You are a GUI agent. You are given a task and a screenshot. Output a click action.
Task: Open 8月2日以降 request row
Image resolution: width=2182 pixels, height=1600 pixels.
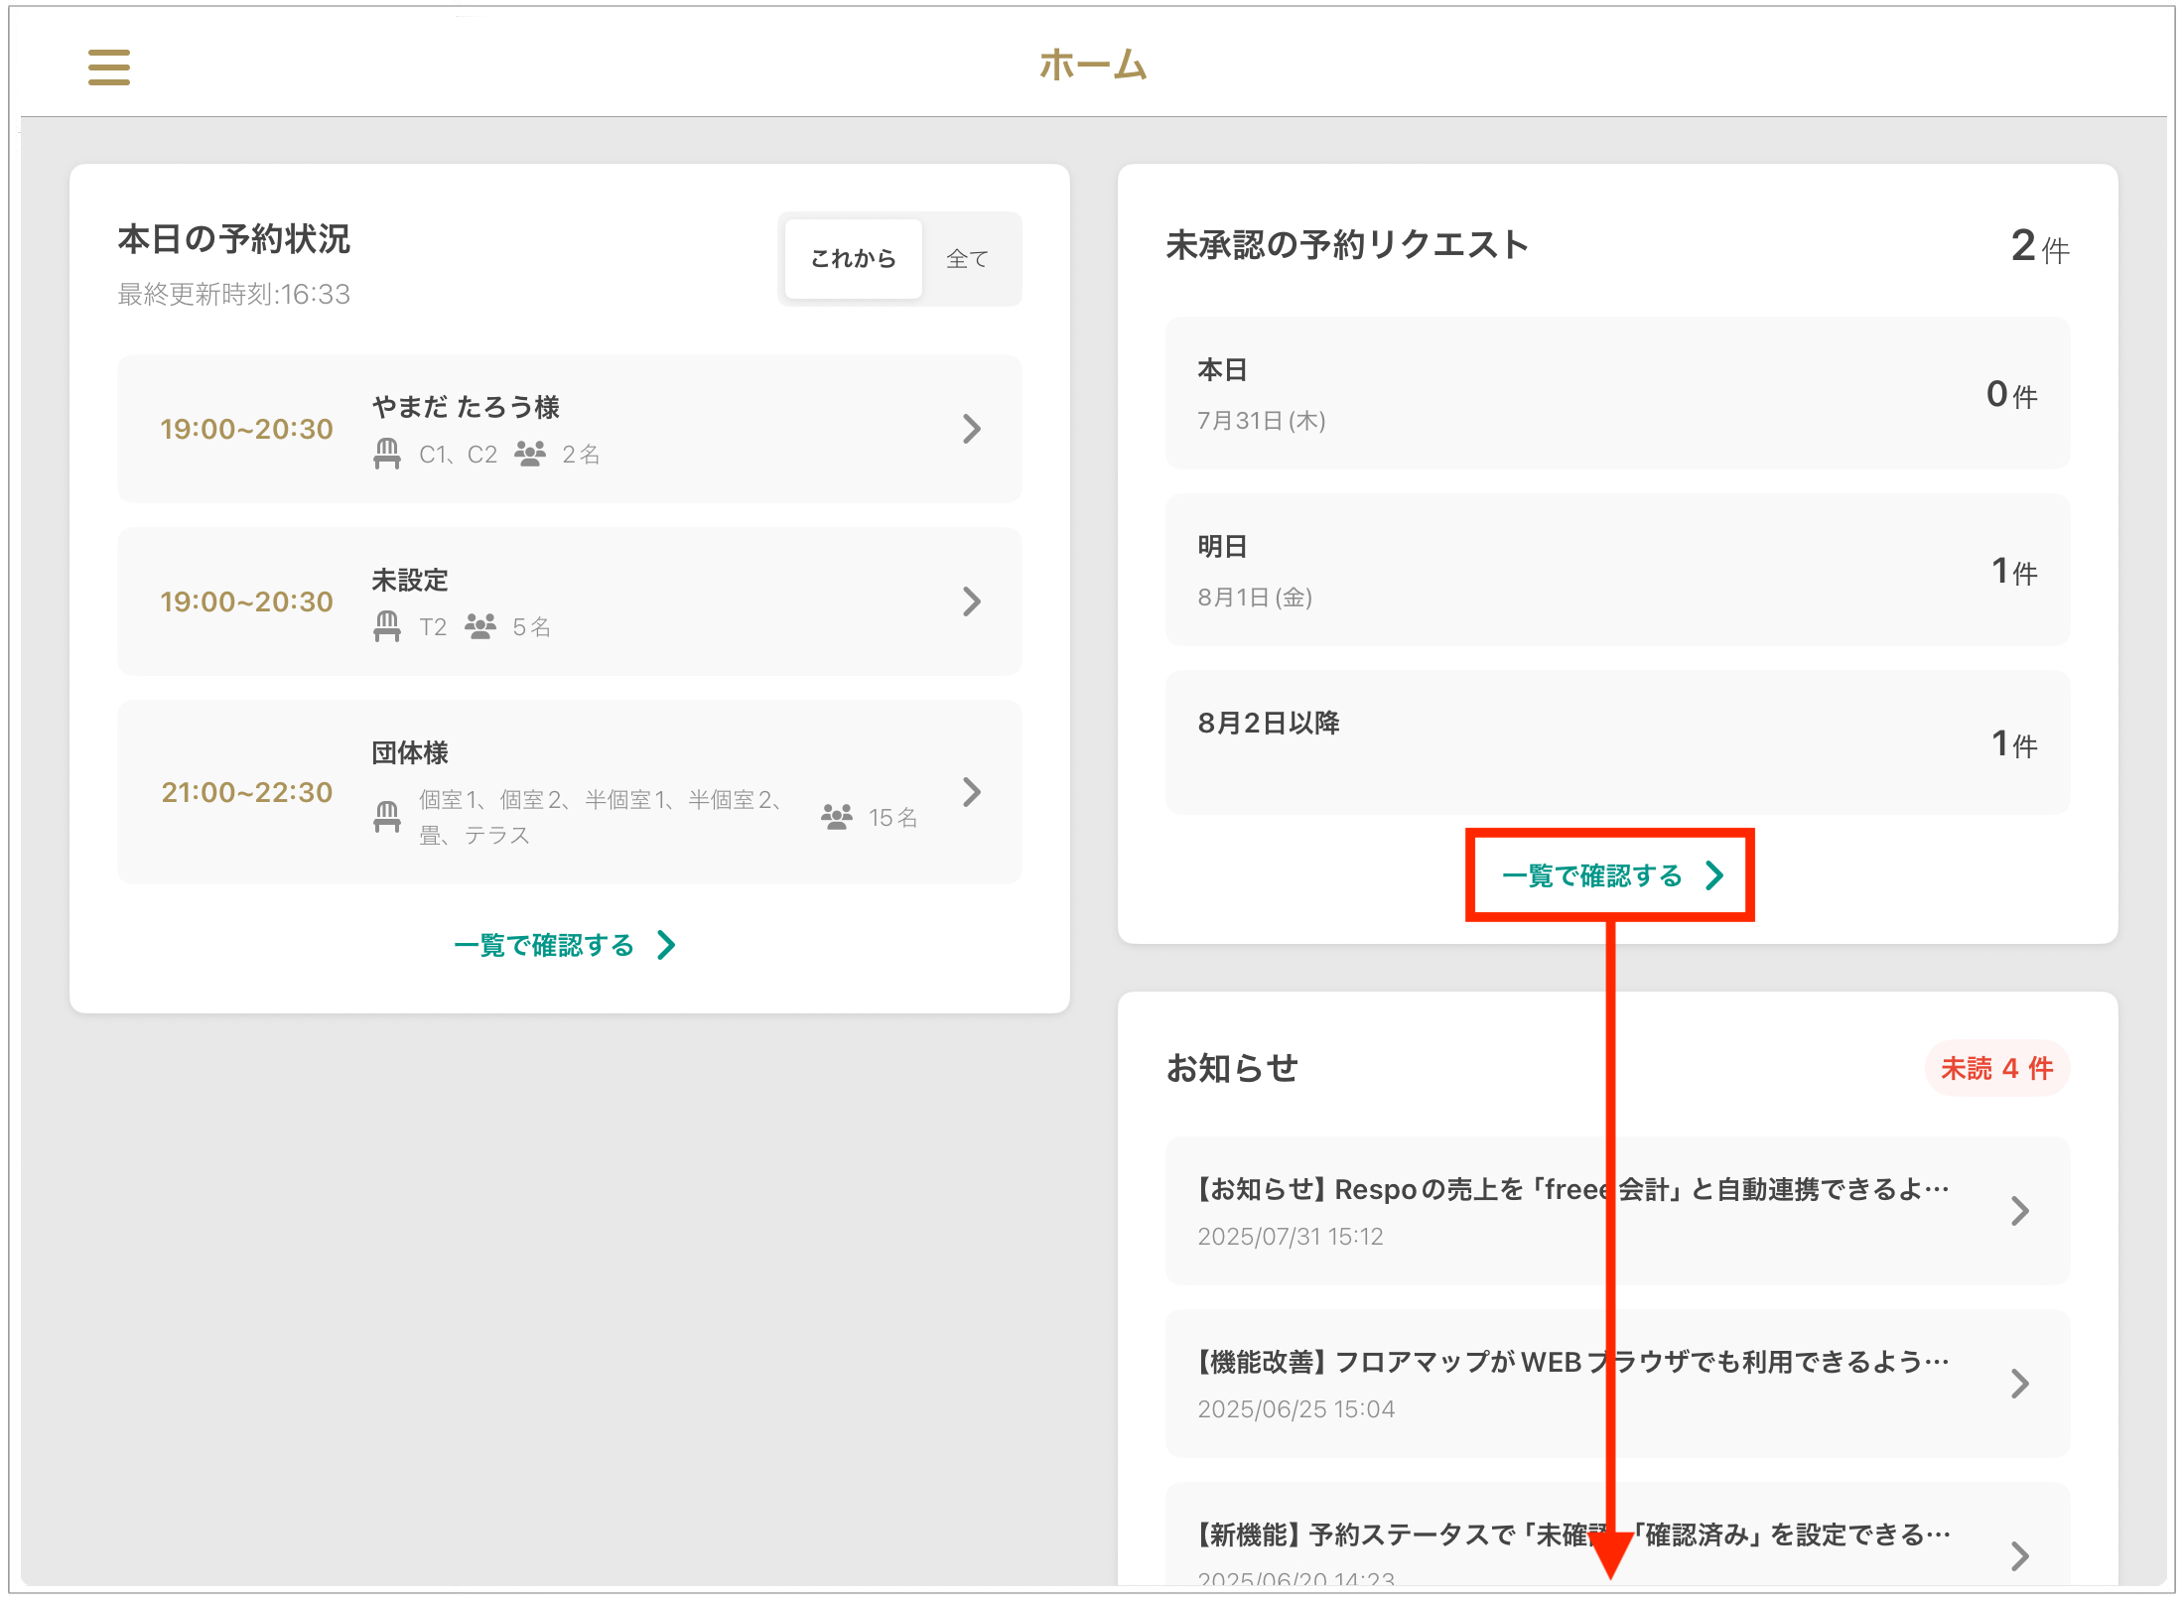click(x=1616, y=742)
